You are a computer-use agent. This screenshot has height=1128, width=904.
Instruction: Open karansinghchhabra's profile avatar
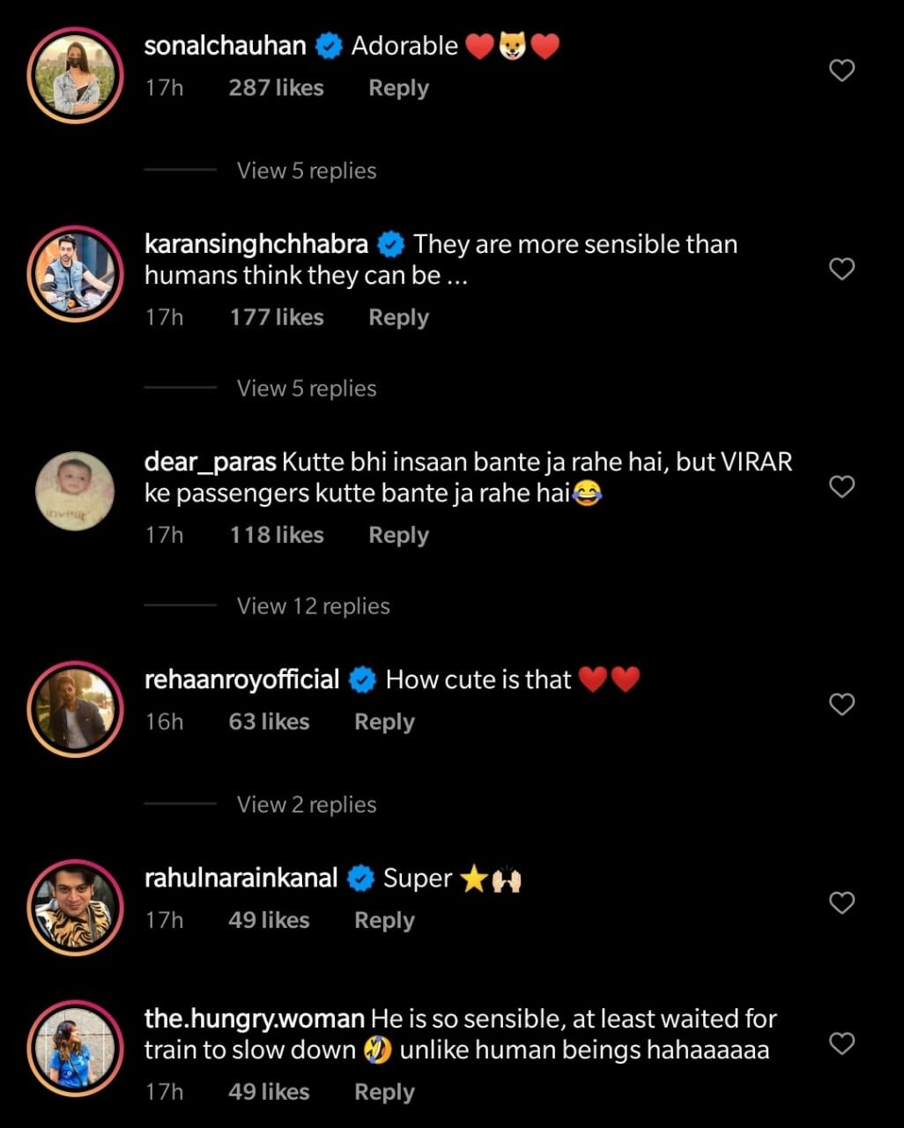point(76,274)
